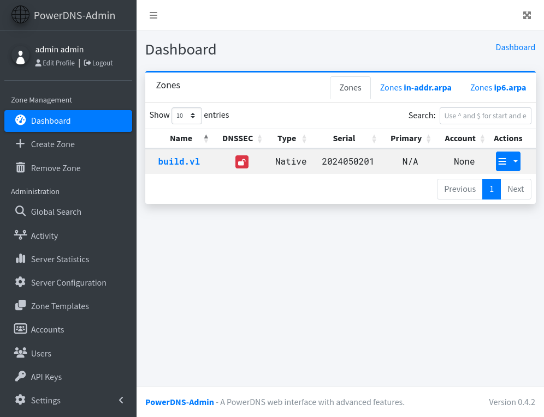Open Global Search from the sidebar
The image size is (544, 417).
tap(56, 212)
